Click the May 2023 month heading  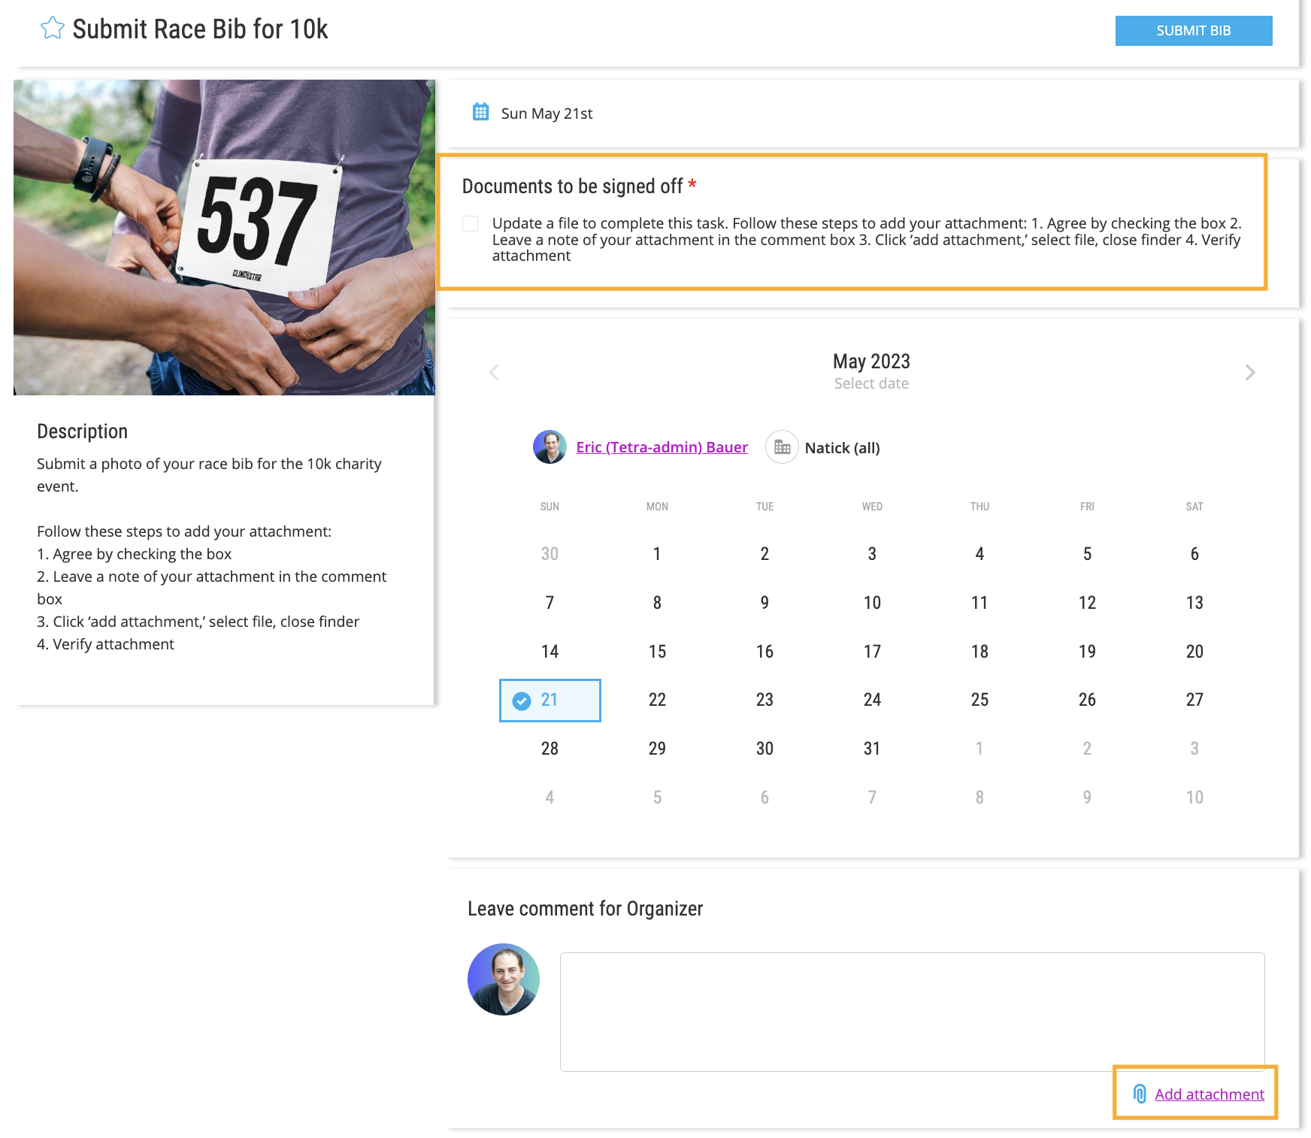[871, 362]
